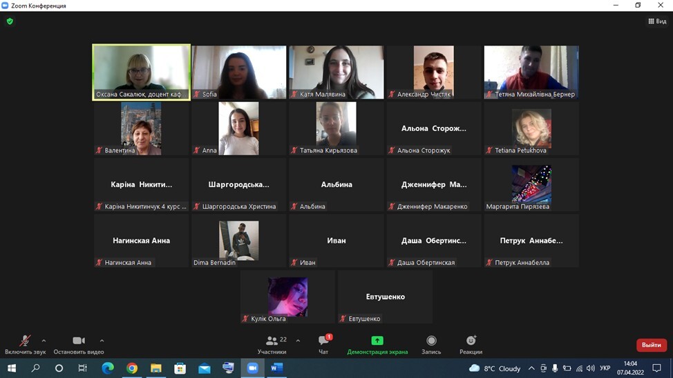Launch Google Chrome from taskbar

click(x=132, y=368)
